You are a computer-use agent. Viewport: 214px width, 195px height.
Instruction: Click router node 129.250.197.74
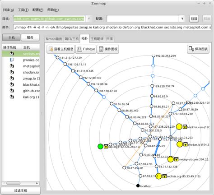[152, 86]
